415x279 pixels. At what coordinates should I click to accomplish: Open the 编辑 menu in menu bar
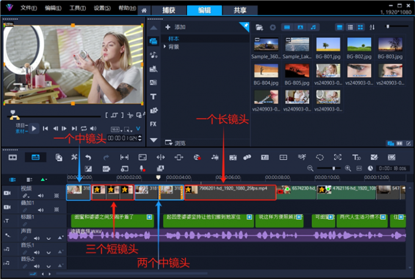pos(53,8)
